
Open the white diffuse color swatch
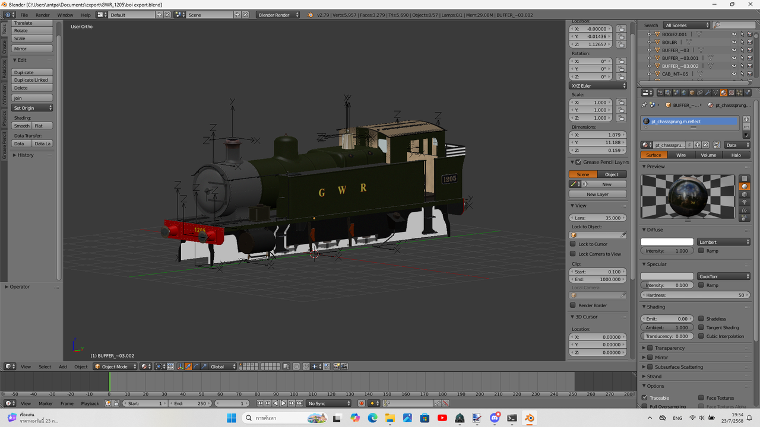[x=667, y=242]
